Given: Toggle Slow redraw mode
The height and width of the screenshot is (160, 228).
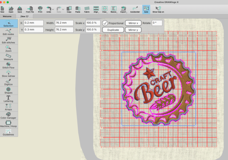Looking at the screenshot, I should pyautogui.click(x=9, y=74).
